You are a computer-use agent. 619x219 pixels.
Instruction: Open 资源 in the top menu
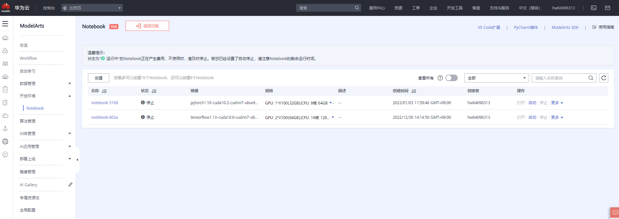tap(398, 8)
